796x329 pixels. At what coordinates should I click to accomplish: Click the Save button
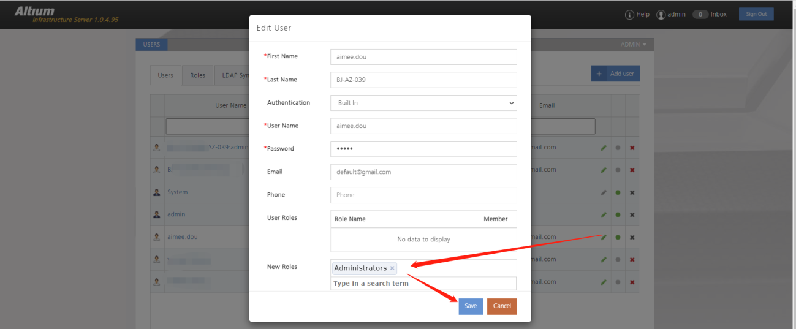(471, 306)
